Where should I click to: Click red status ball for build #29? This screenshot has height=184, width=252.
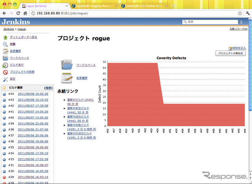point(4,177)
